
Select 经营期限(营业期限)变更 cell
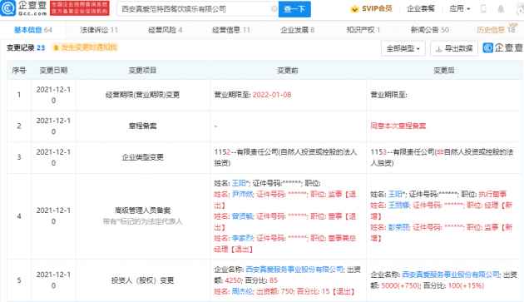[x=143, y=95]
